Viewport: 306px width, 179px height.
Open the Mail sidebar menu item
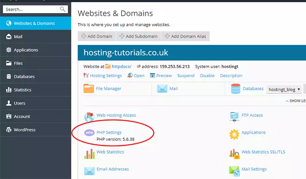pyautogui.click(x=35, y=37)
